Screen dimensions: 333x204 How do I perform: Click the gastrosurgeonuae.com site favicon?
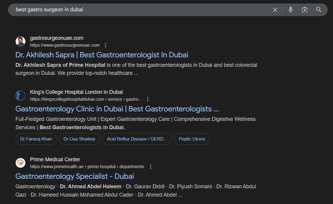tap(20, 41)
